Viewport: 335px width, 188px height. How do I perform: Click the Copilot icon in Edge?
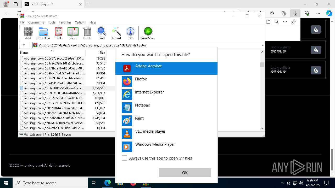coord(329,13)
